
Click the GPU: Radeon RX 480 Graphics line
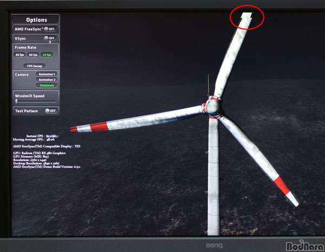(x=40, y=153)
